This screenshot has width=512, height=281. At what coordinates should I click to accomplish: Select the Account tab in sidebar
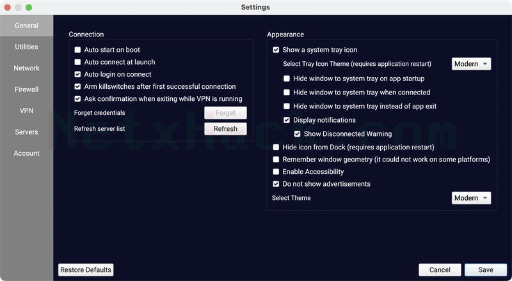[26, 153]
